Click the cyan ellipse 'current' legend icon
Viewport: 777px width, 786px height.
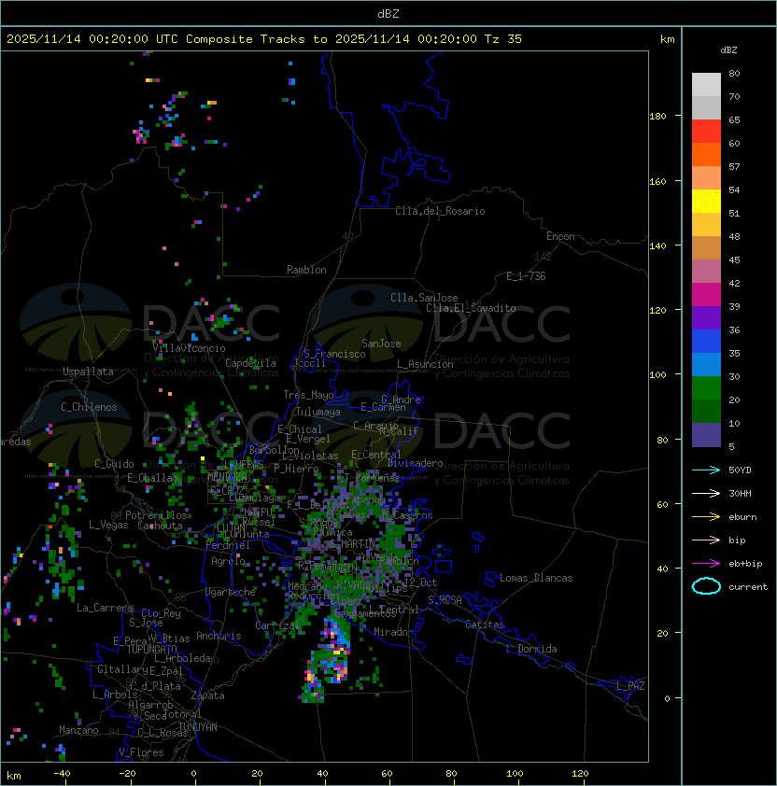[x=706, y=586]
